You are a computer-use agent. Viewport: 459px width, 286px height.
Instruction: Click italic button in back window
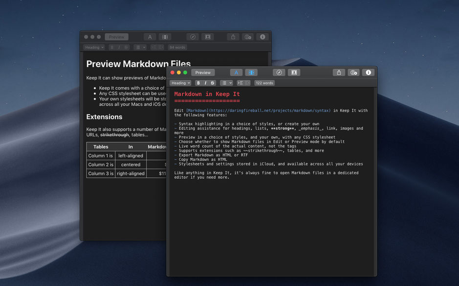(x=119, y=47)
